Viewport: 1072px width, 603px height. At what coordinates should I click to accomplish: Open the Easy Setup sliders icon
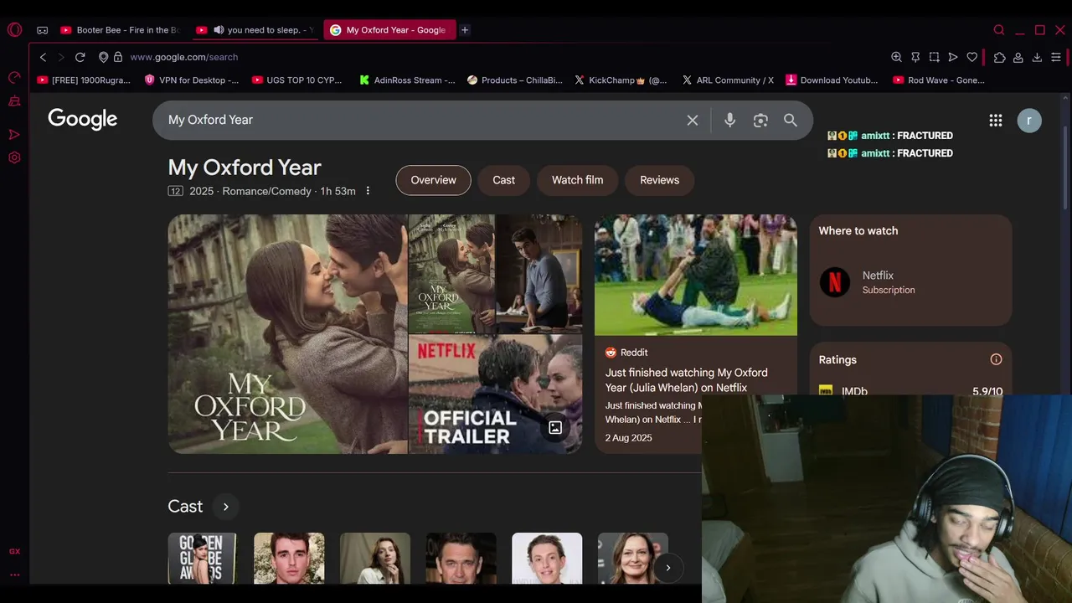click(1055, 57)
